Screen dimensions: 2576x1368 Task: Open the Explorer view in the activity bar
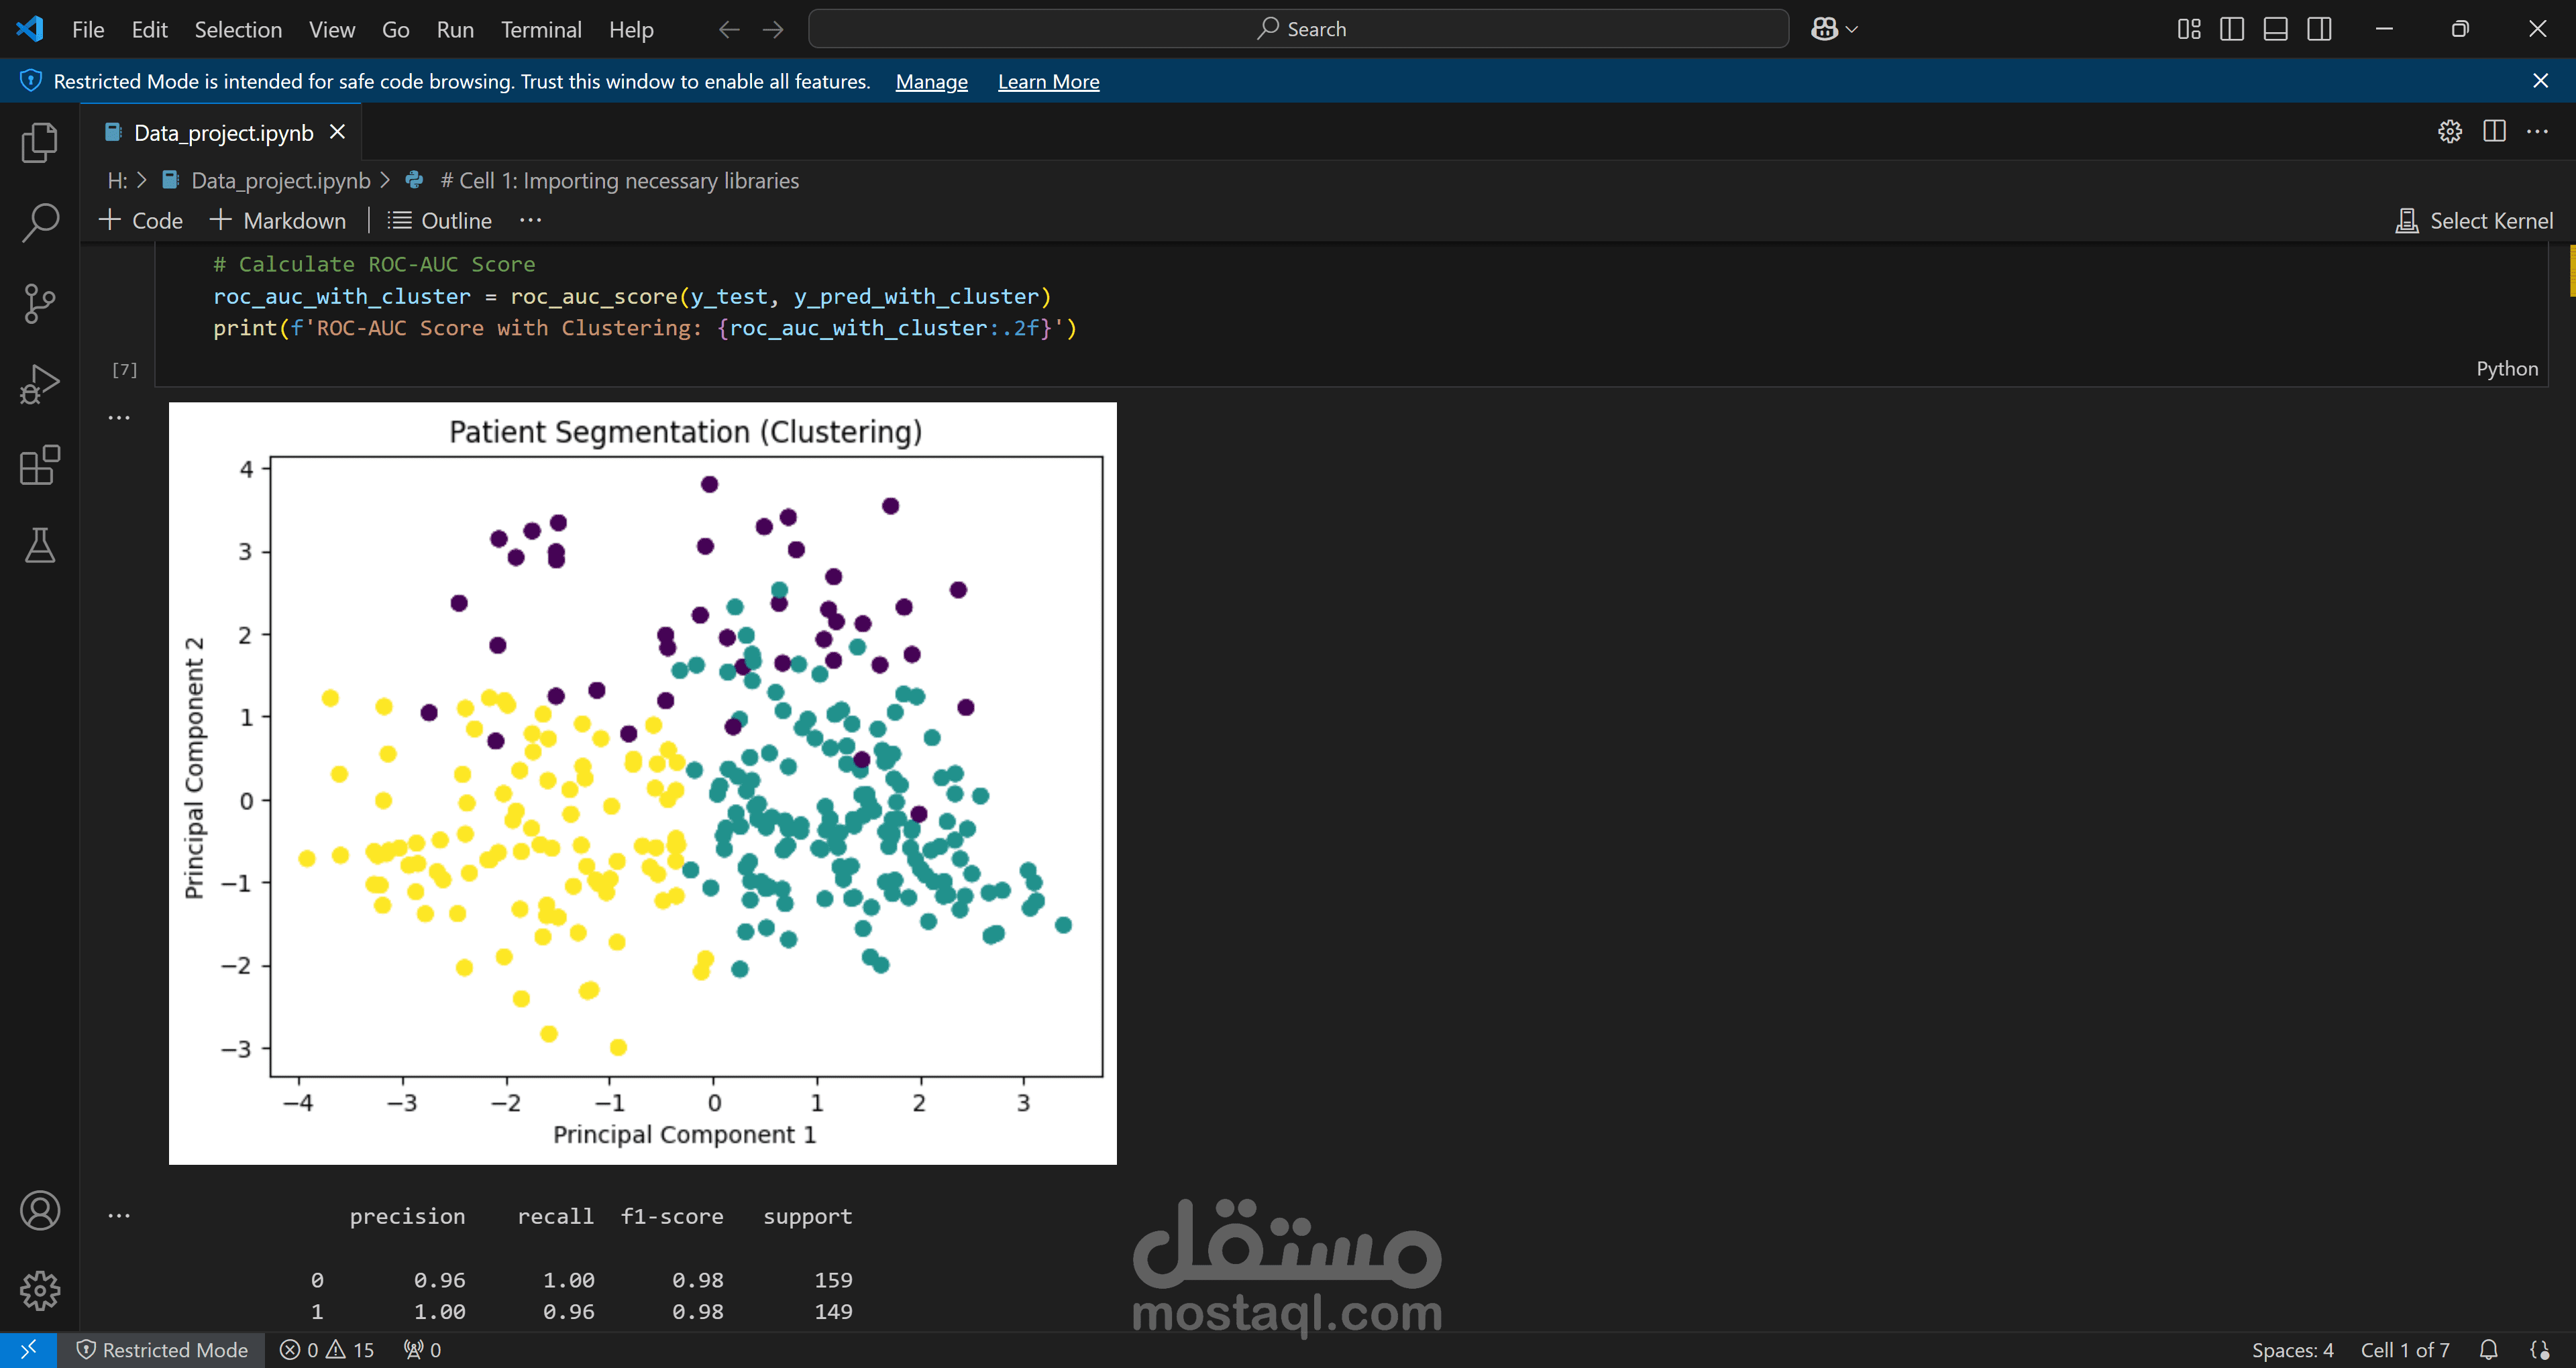39,142
